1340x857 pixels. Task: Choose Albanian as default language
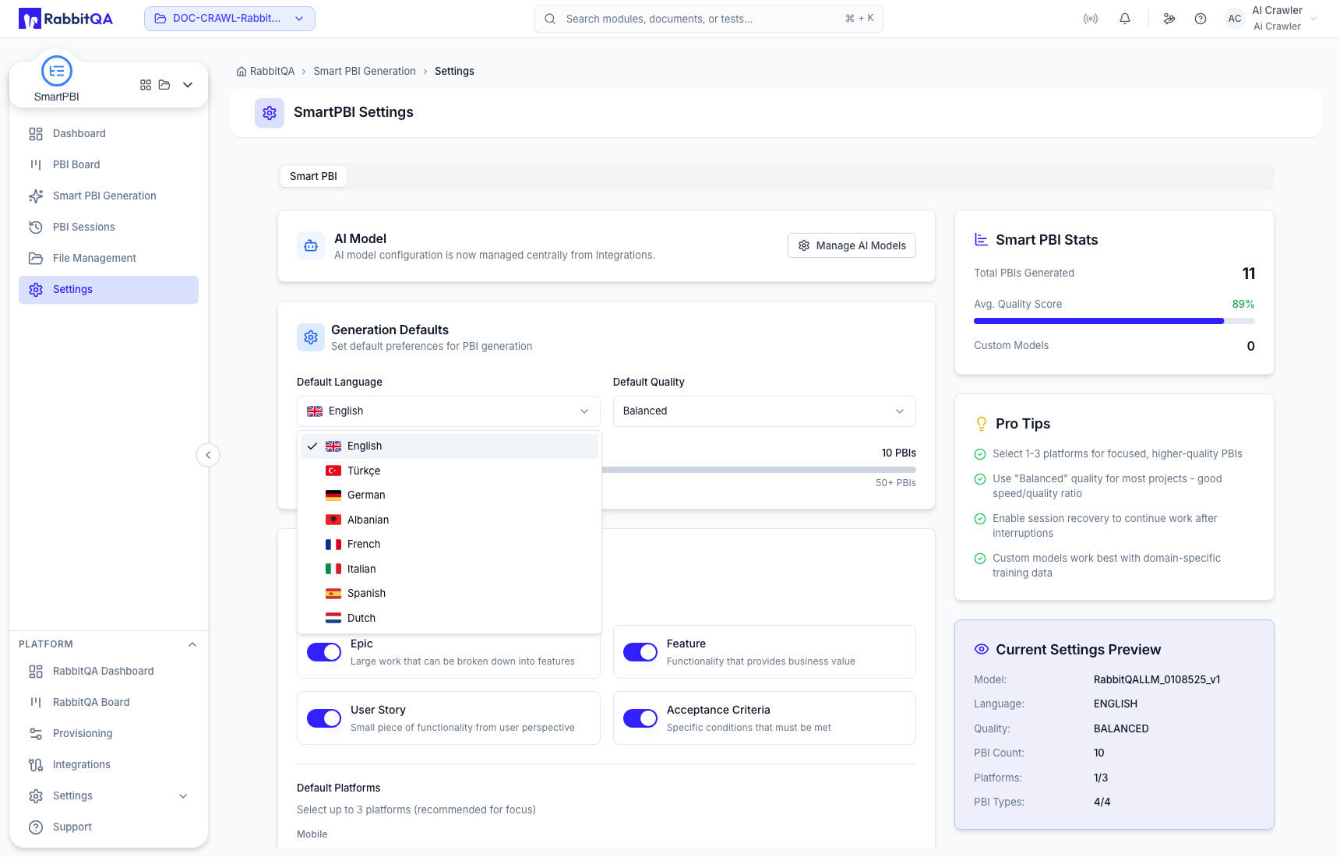(x=450, y=520)
